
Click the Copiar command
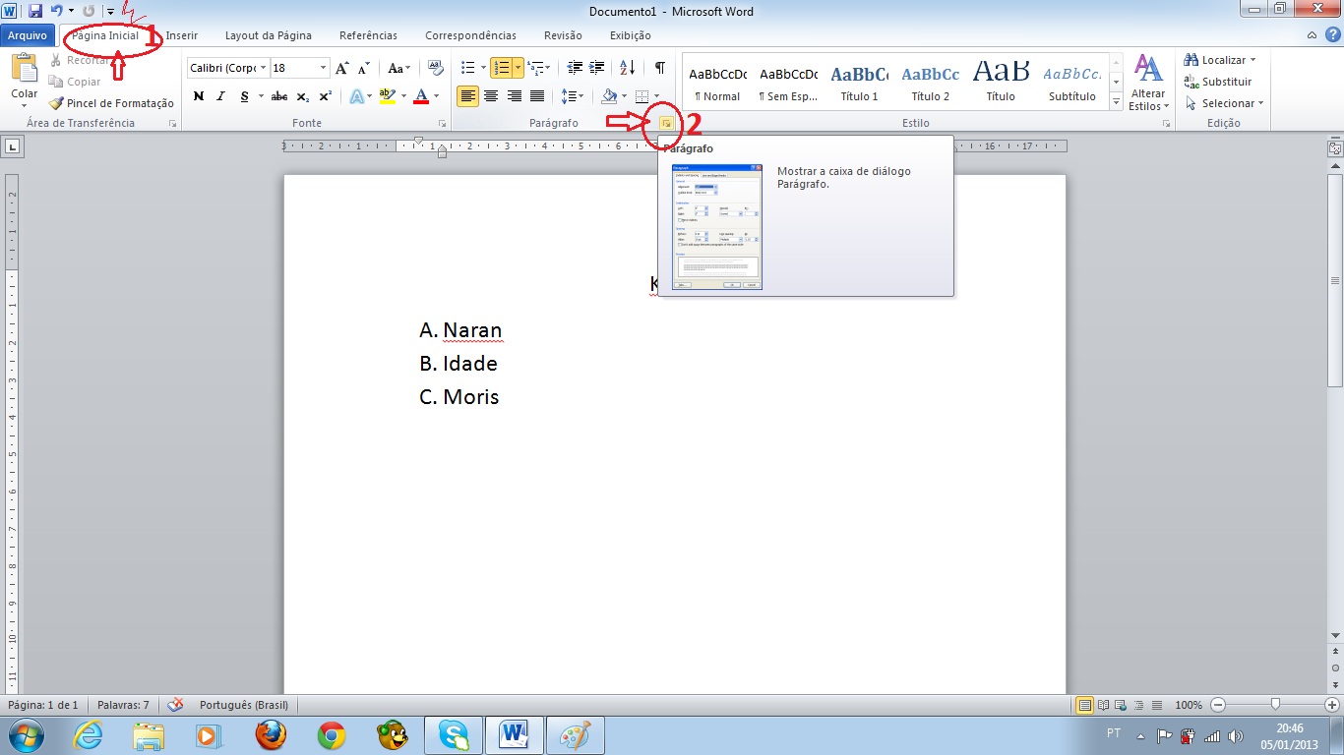(x=75, y=82)
